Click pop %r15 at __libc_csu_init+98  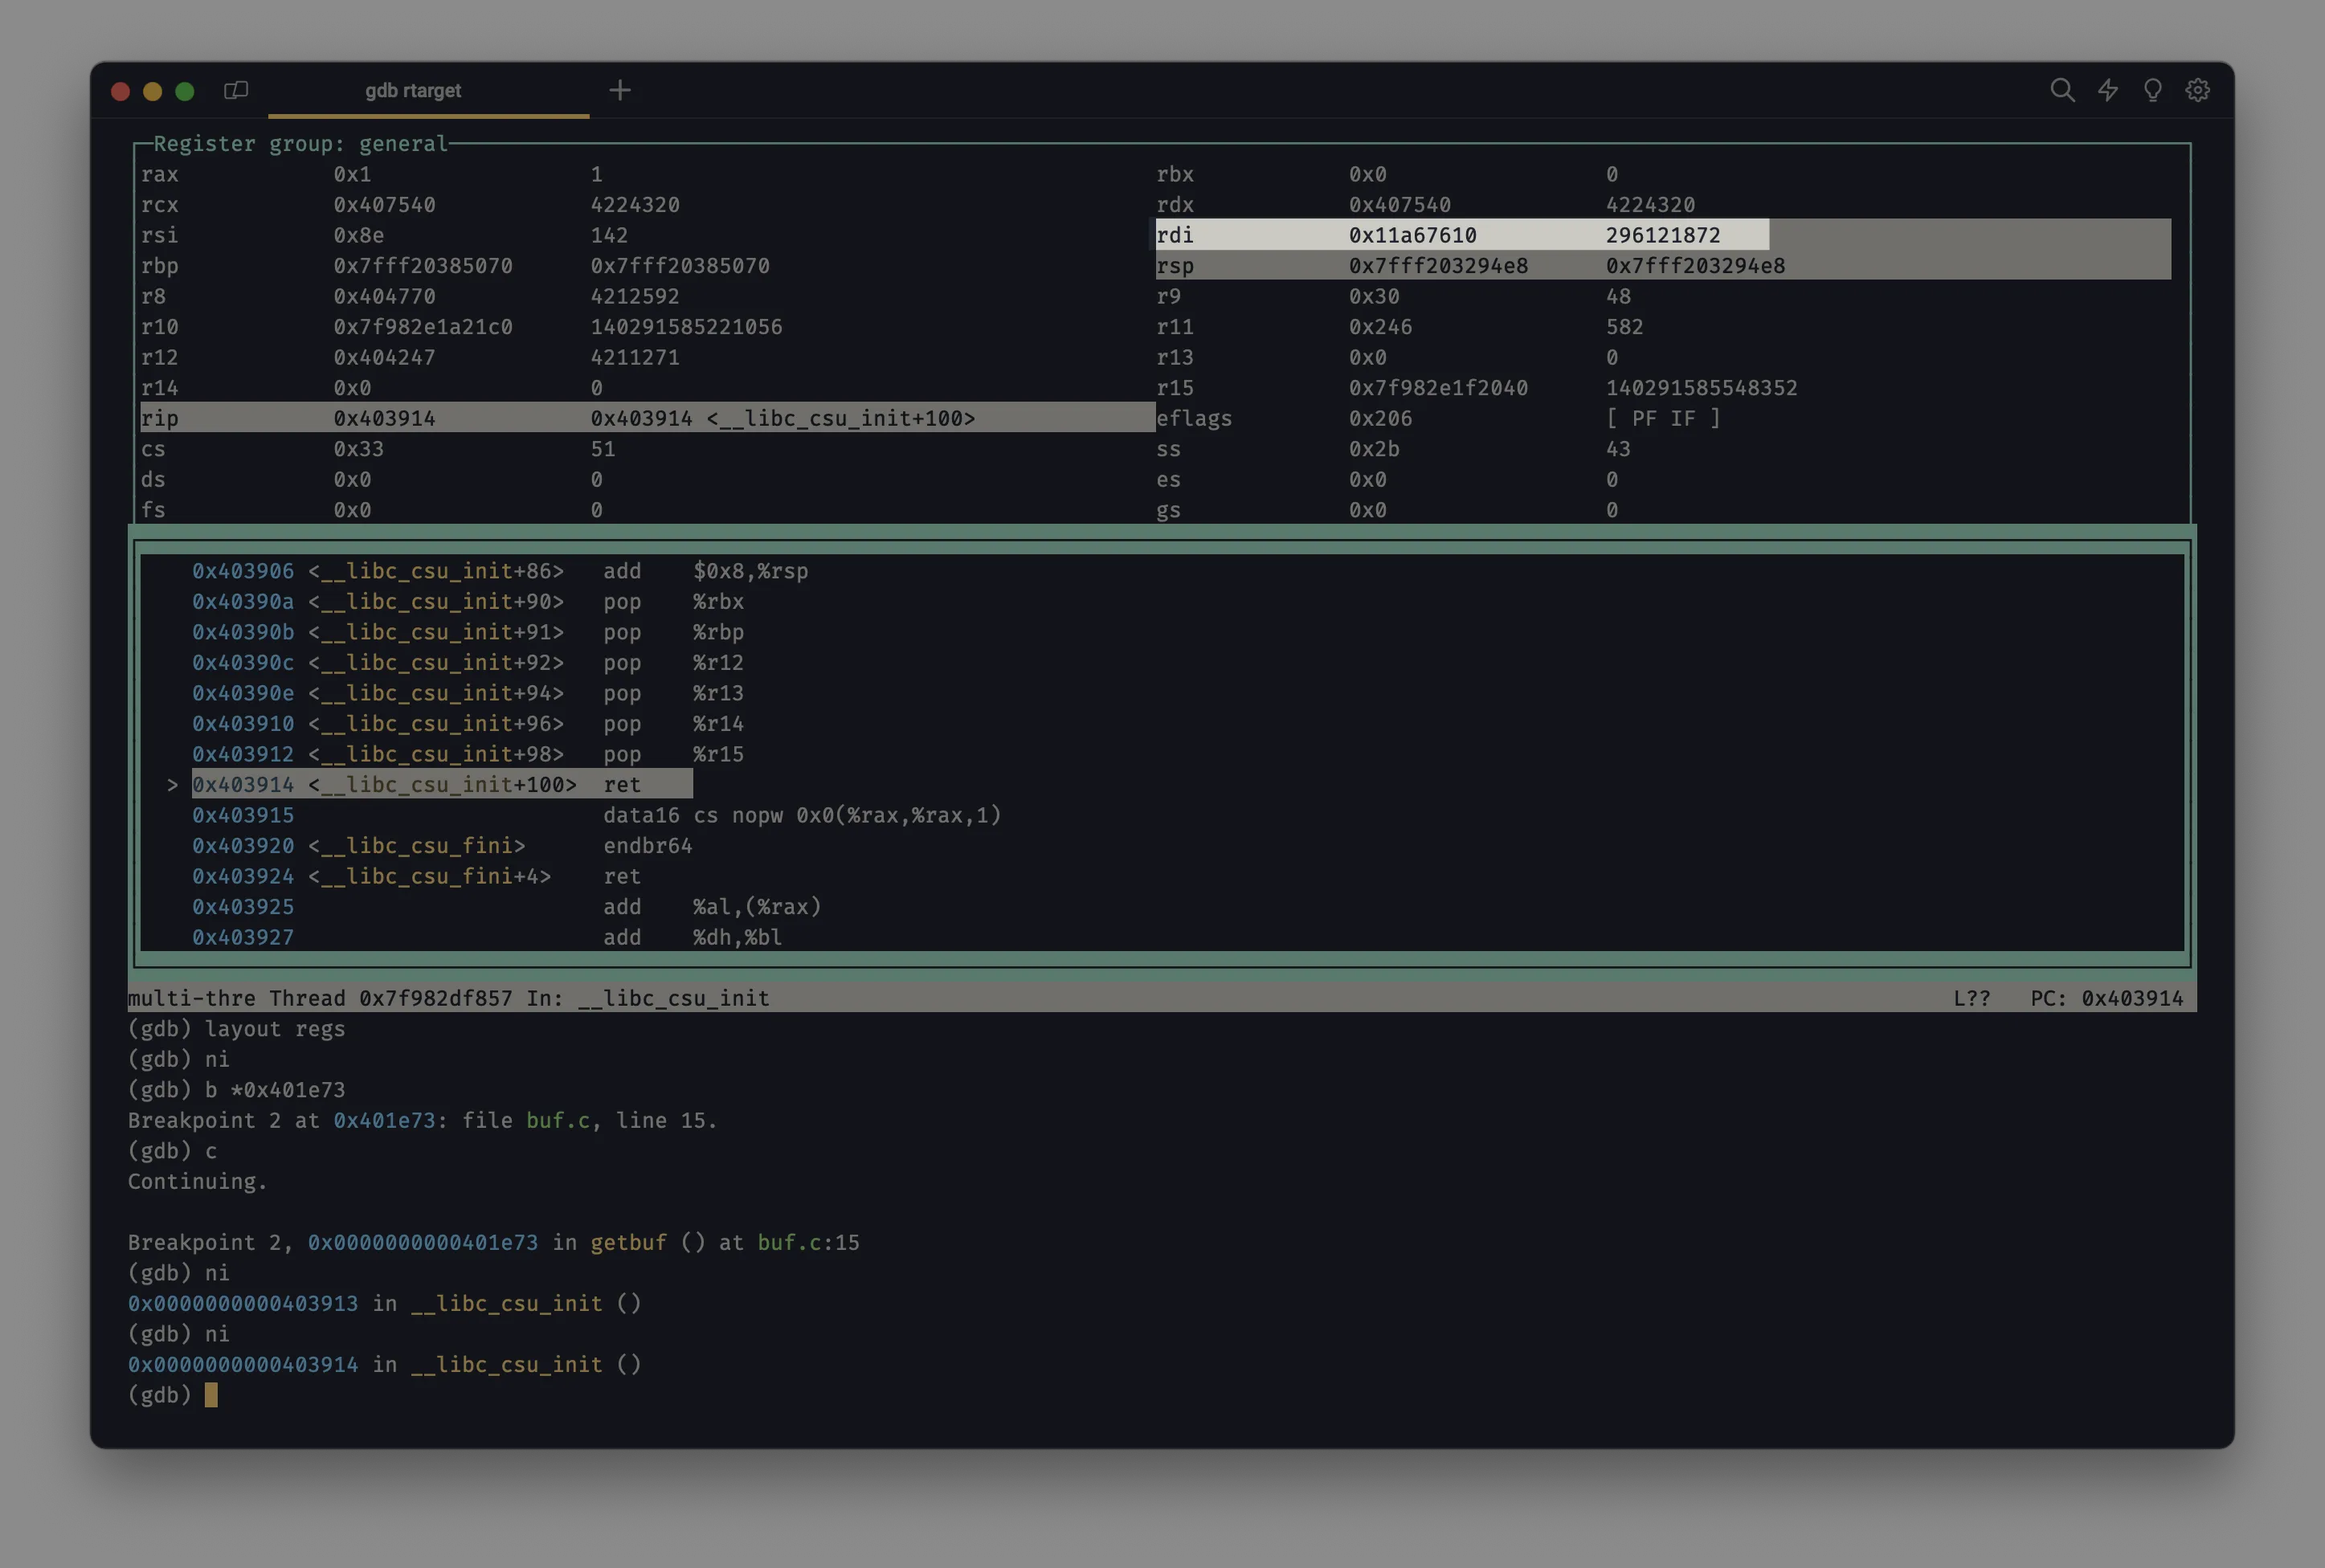673,754
